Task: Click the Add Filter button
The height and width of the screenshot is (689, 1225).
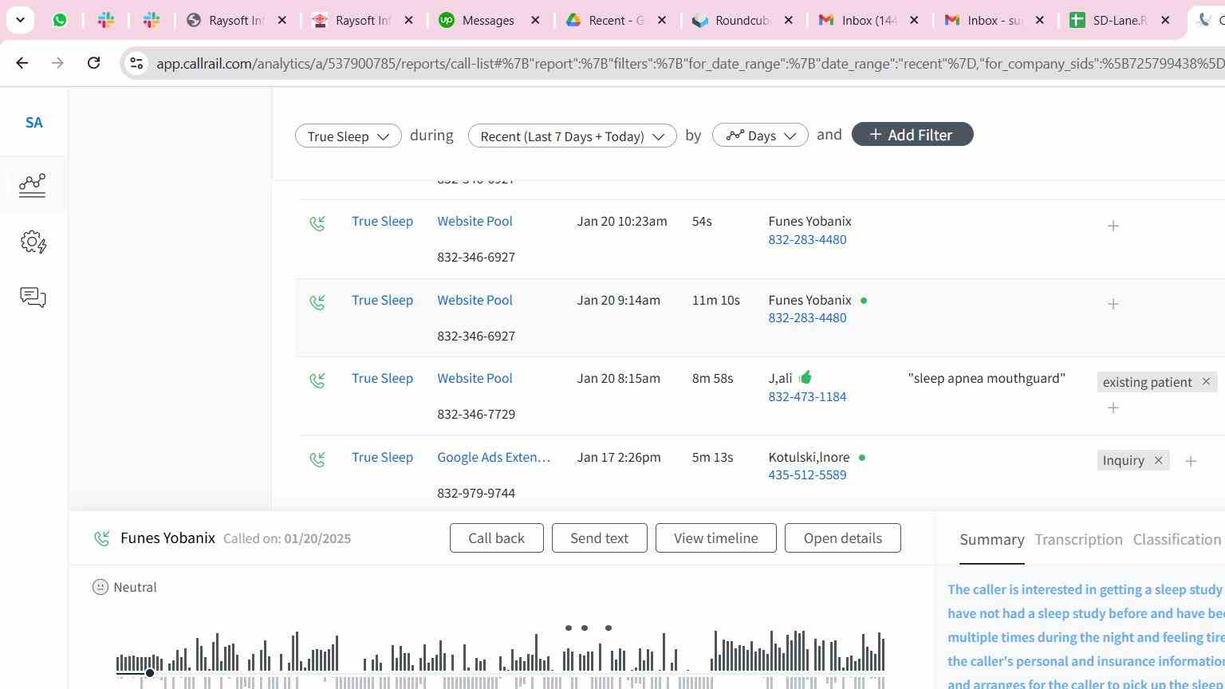Action: coord(912,134)
